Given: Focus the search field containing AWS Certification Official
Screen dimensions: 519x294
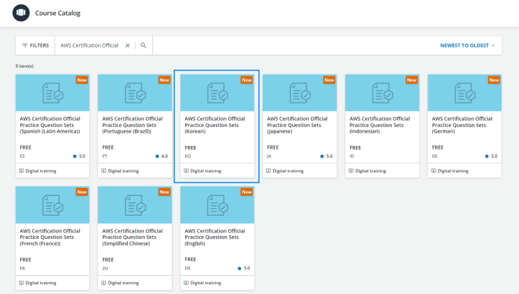Looking at the screenshot, I should [89, 45].
